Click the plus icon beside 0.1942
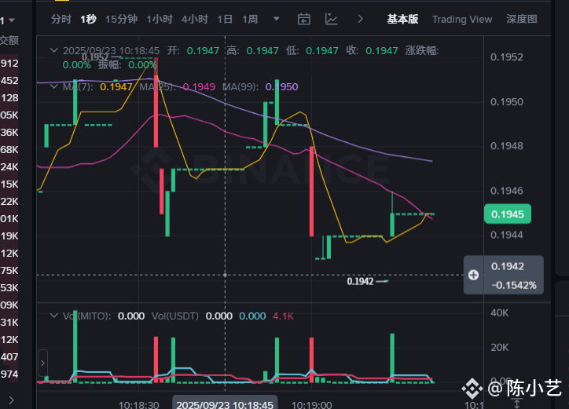The image size is (569, 409). pyautogui.click(x=473, y=275)
